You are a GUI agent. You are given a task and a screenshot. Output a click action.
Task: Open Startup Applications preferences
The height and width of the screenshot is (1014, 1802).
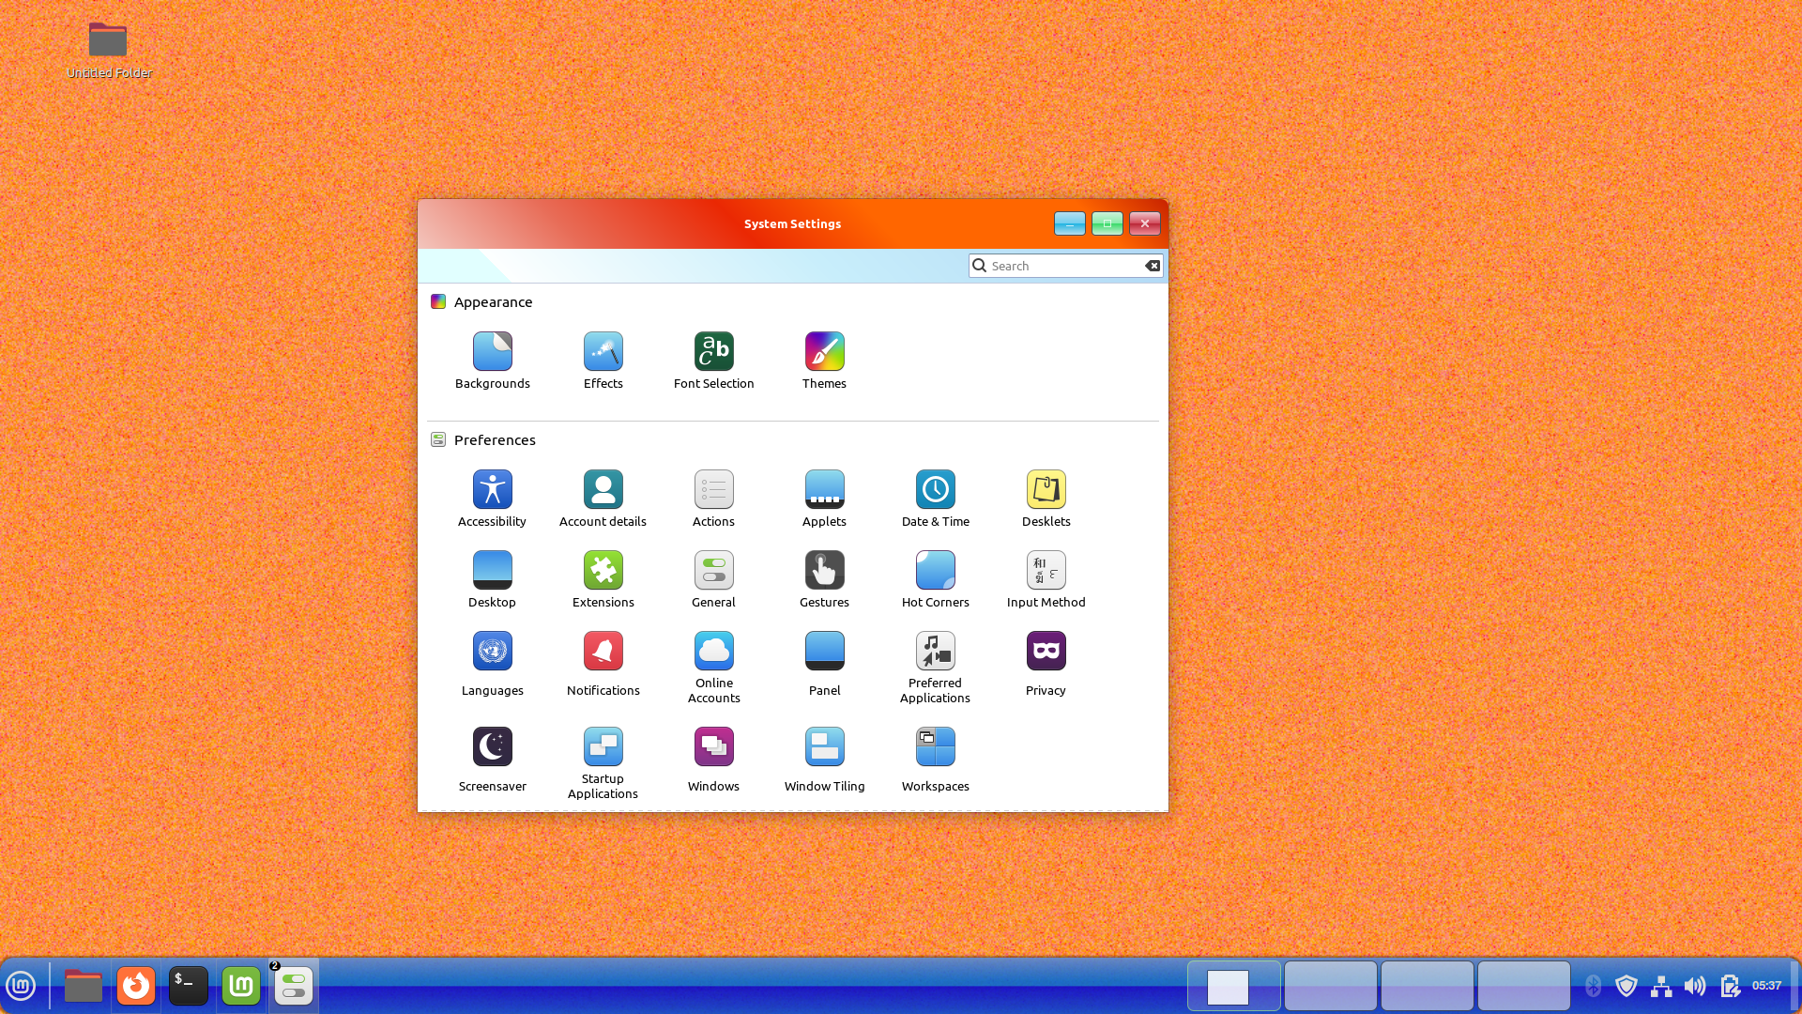pos(603,763)
